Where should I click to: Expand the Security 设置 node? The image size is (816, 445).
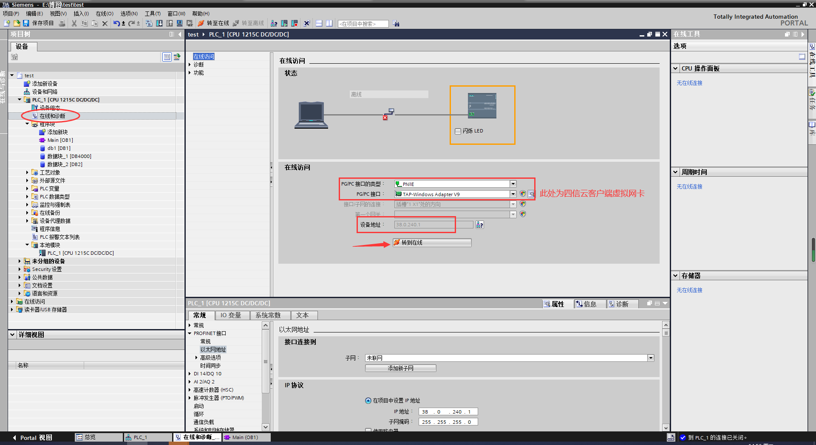pos(20,269)
